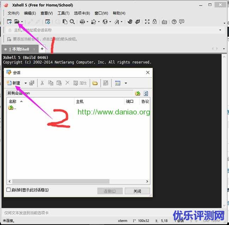Click the speech bubble feedback icon
This screenshot has width=229, height=225.
pos(182,22)
